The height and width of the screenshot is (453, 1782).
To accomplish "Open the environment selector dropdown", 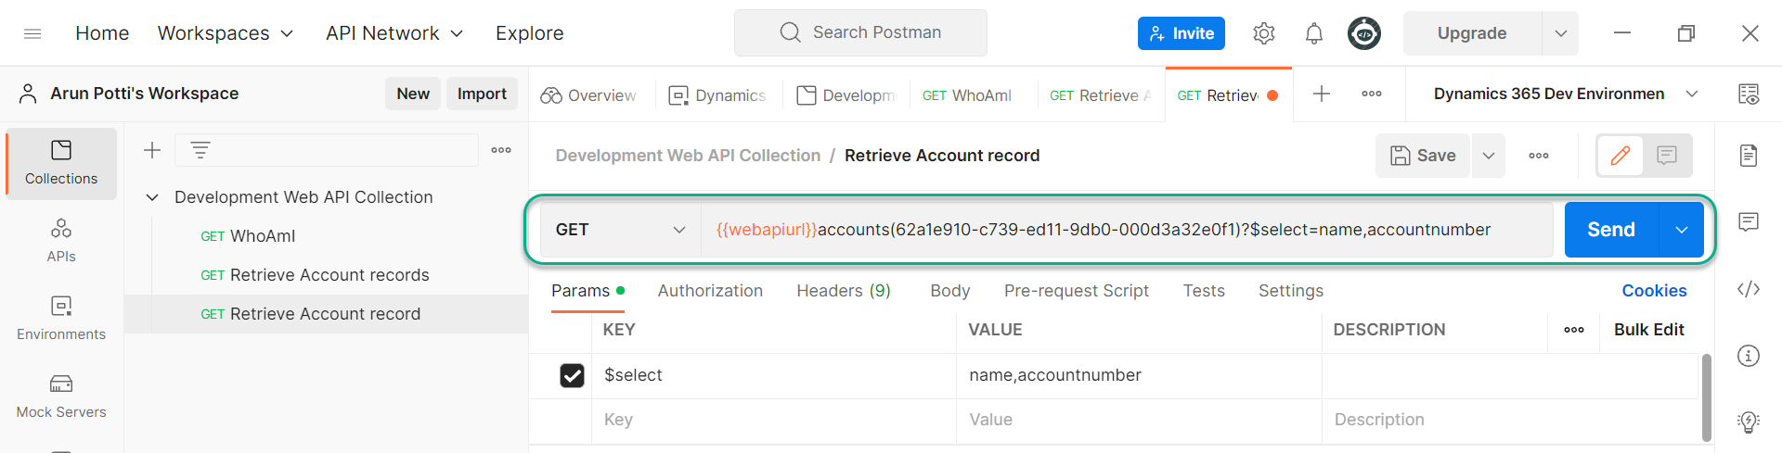I will point(1692,94).
